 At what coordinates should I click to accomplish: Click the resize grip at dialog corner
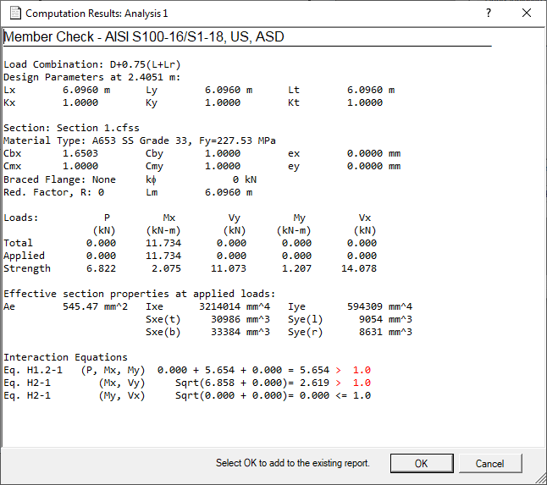click(x=540, y=478)
